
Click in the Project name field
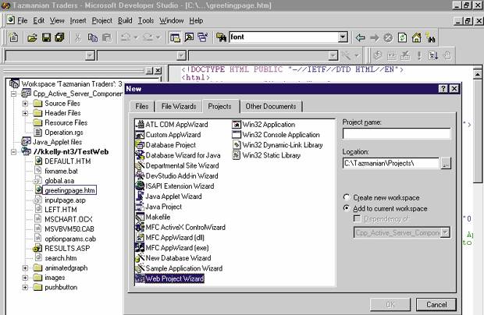[397, 134]
